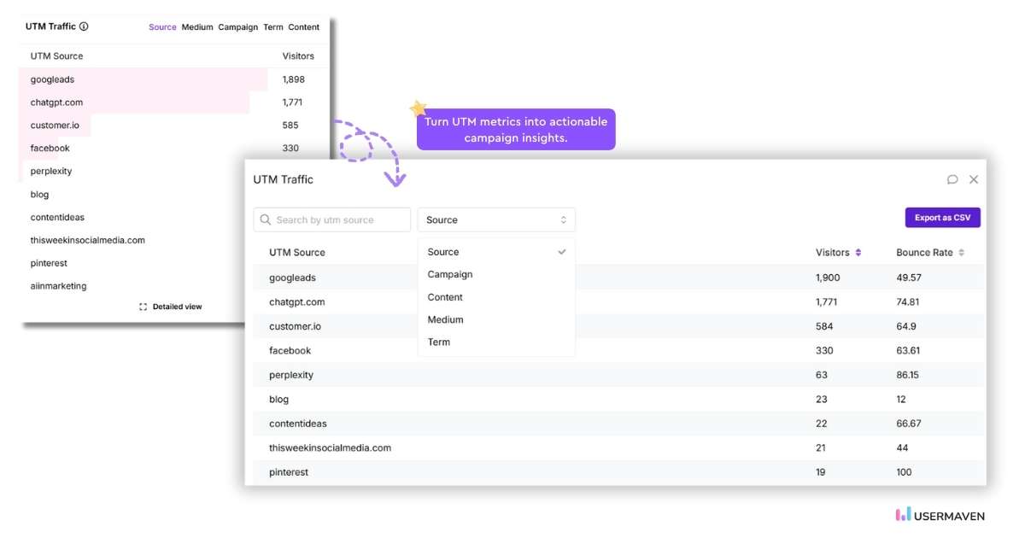Select blog row in dialog table

(619, 399)
